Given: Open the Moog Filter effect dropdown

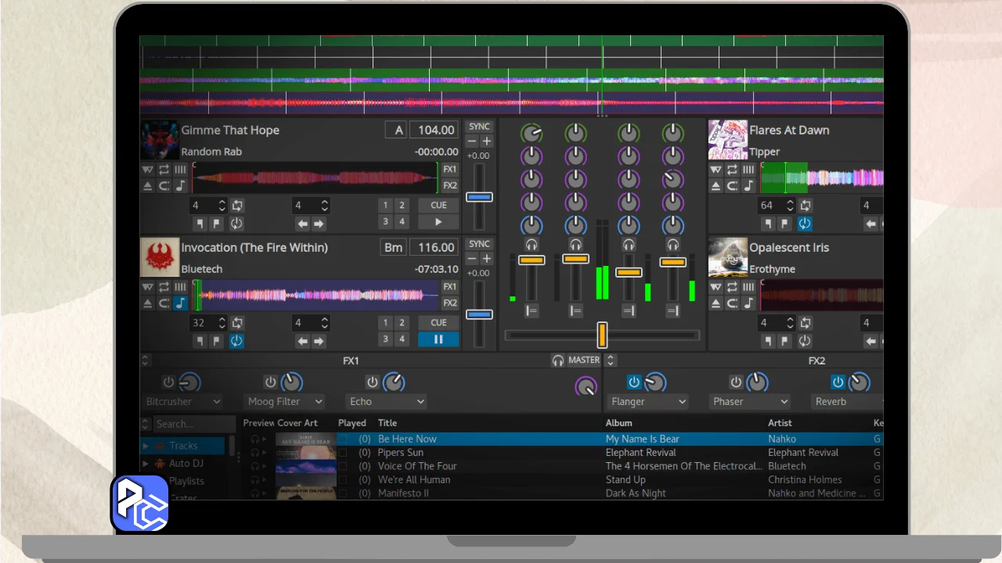Looking at the screenshot, I should tap(283, 402).
